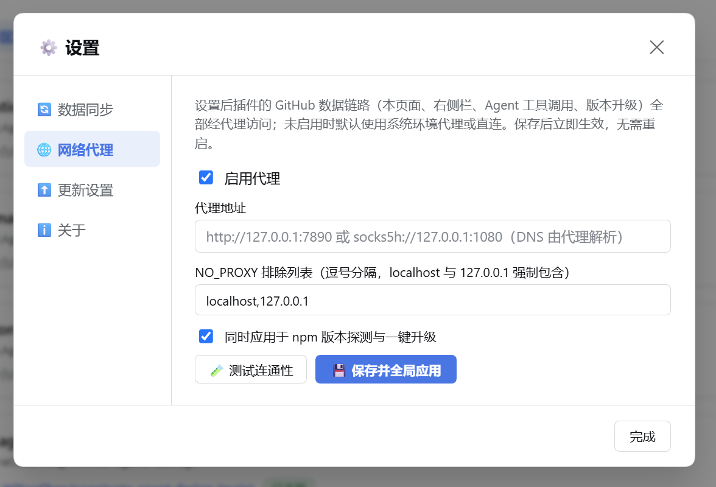Screen dimensions: 716x487
Task: Click the NO_PROXY 排除列表 label text
Action: pyautogui.click(x=382, y=273)
